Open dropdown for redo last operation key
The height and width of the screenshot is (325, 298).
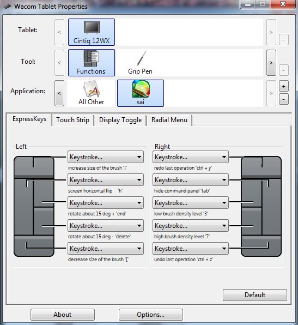point(191,157)
